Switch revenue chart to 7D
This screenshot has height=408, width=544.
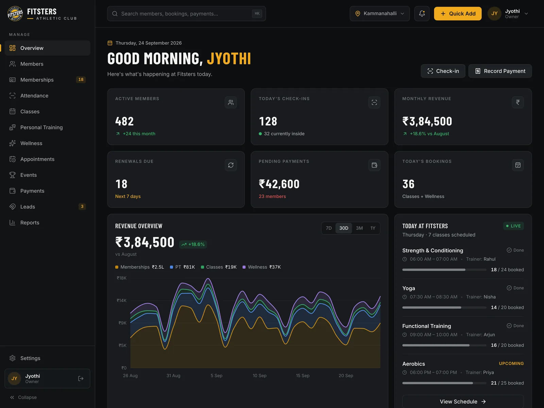328,228
